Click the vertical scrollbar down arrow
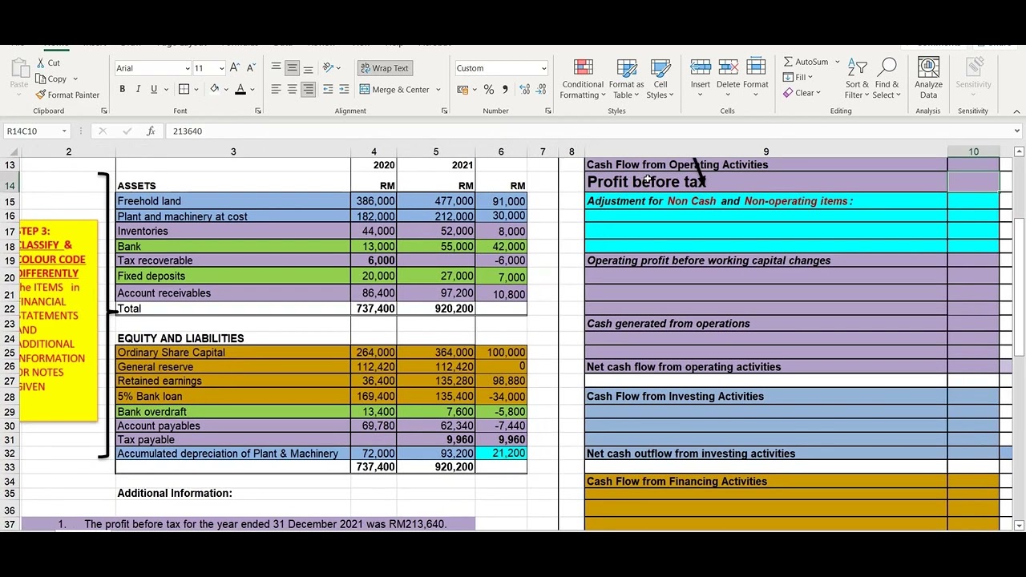This screenshot has height=577, width=1026. click(1019, 525)
